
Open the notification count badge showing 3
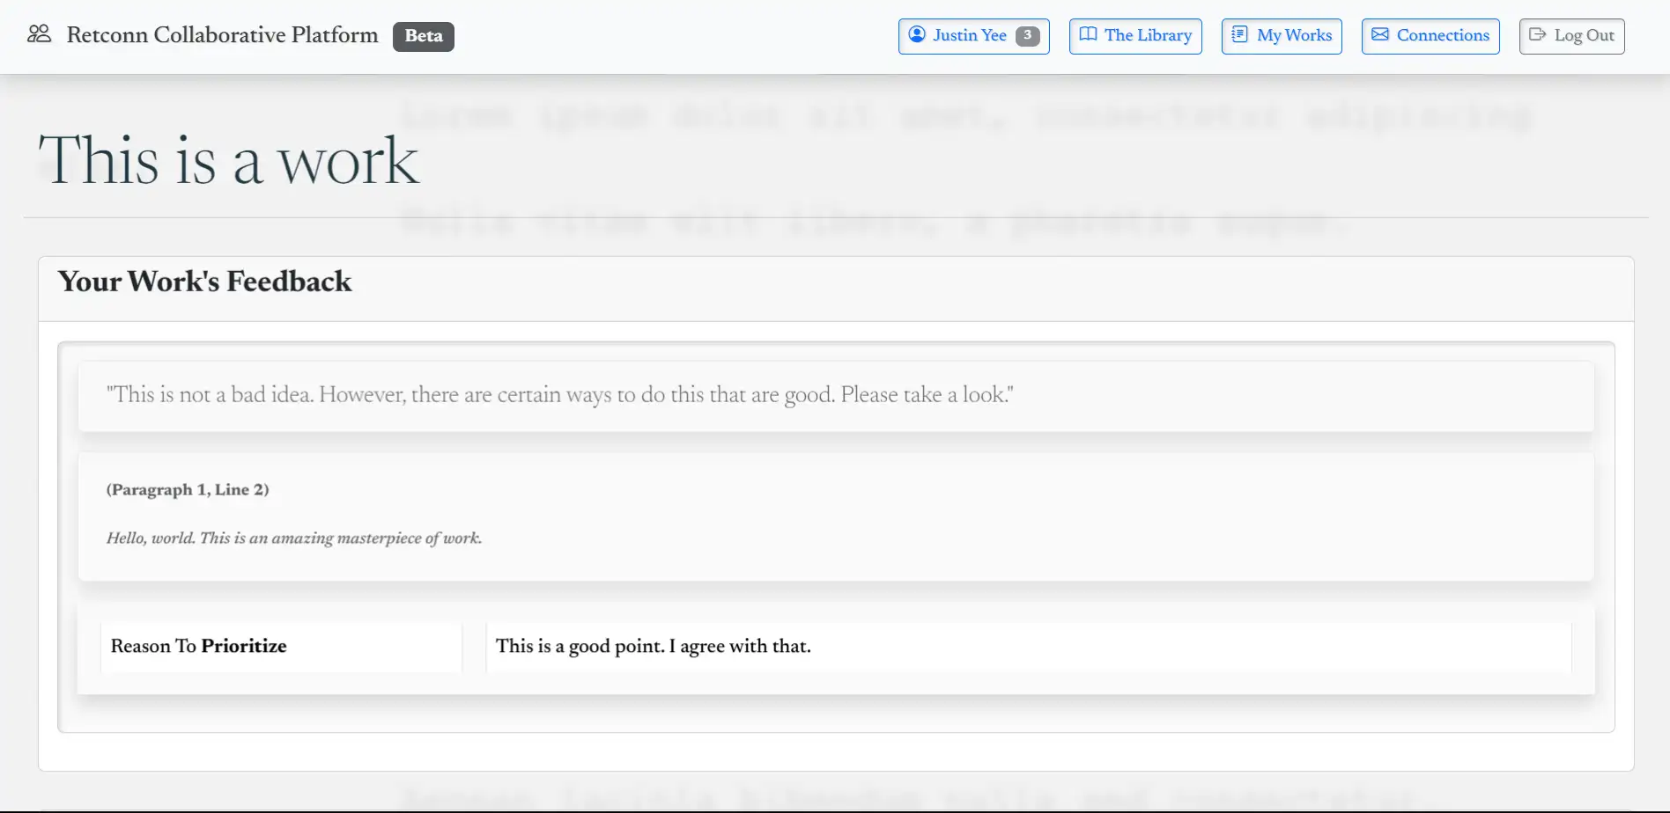point(1027,35)
